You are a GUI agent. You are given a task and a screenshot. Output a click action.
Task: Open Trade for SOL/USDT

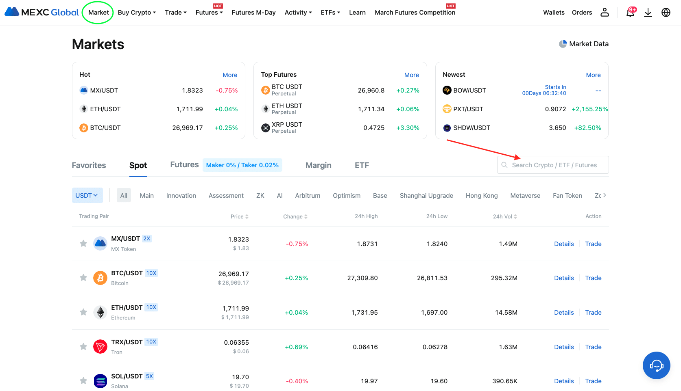point(593,381)
